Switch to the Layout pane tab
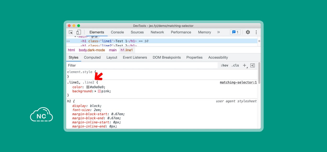The image size is (327, 152). click(112, 57)
